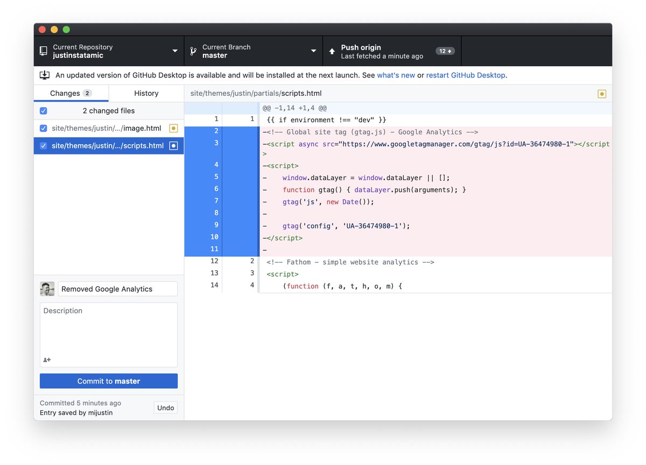Click the committer avatar thumbnail

pyautogui.click(x=47, y=289)
